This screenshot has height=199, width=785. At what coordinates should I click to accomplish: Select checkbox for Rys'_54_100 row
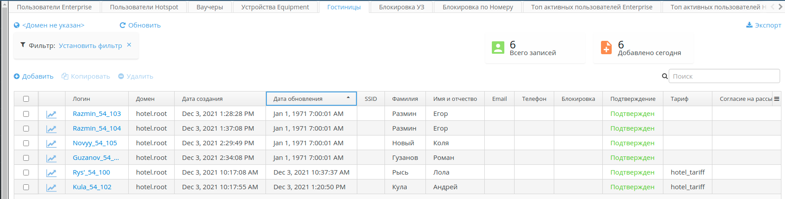pos(26,172)
